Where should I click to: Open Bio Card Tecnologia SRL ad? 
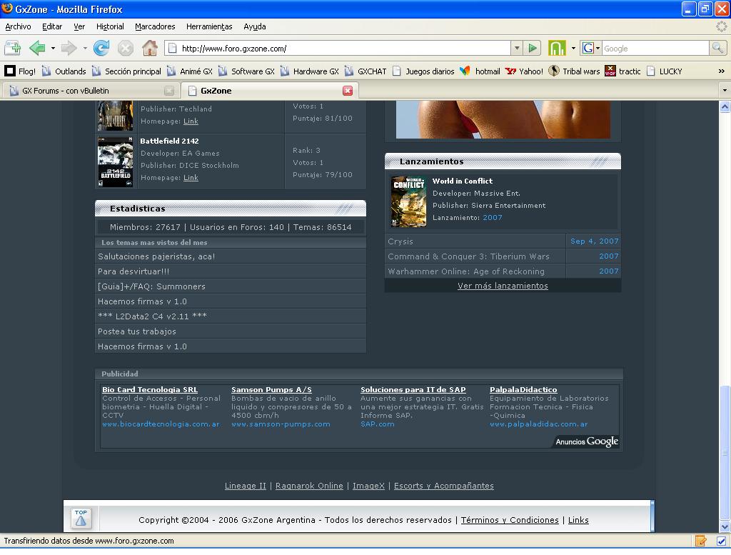pos(150,390)
